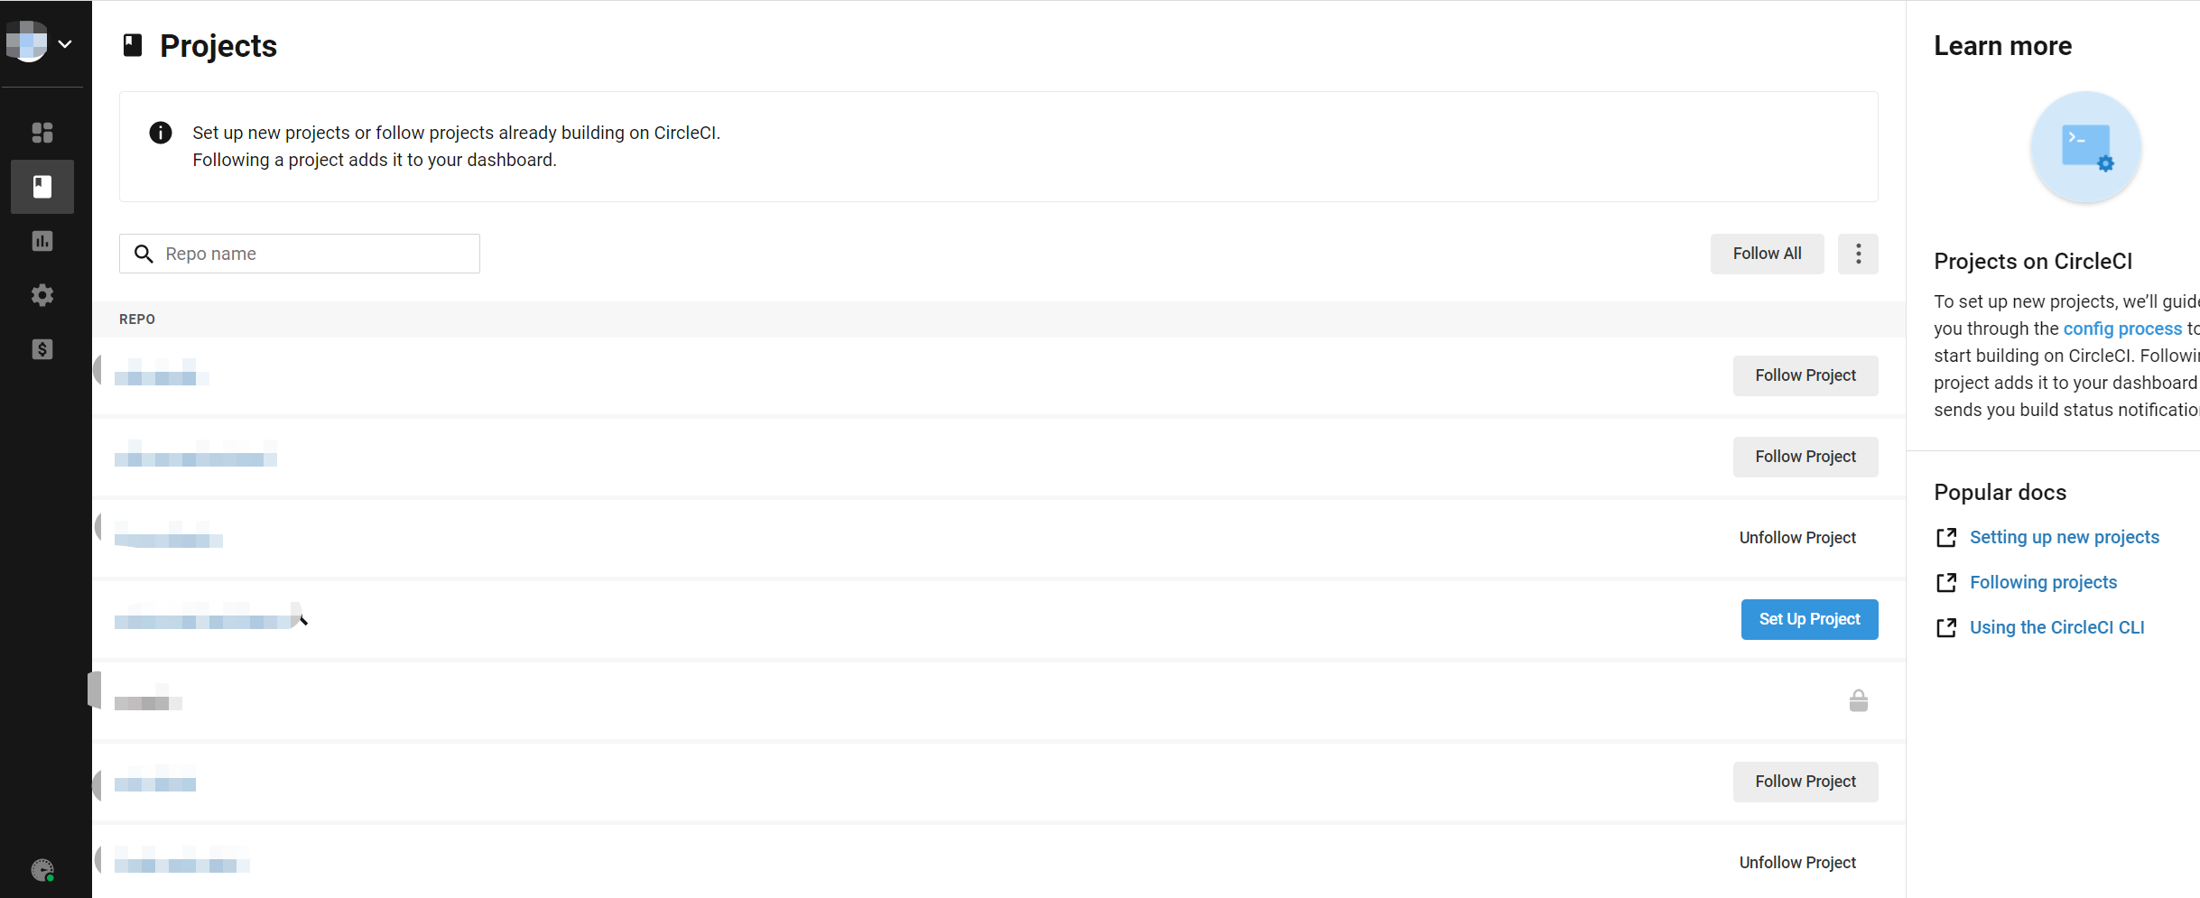Click the info icon in the banner

[160, 133]
